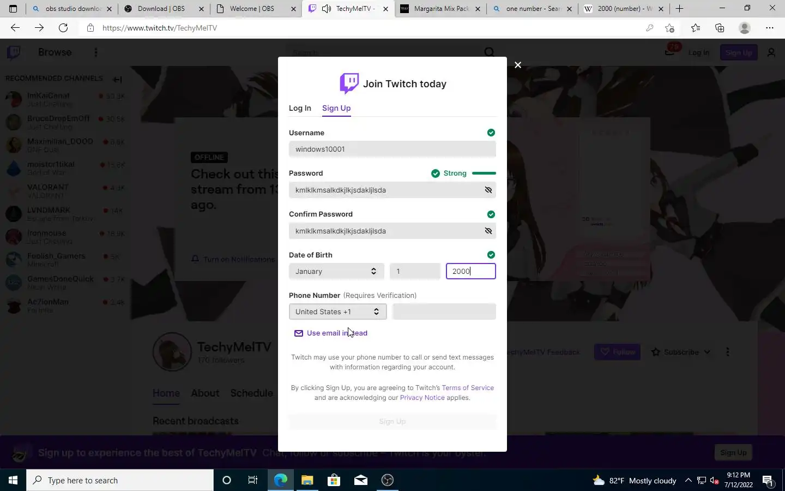Expand the Subscribe dropdown arrow
This screenshot has width=785, height=491.
coord(707,352)
